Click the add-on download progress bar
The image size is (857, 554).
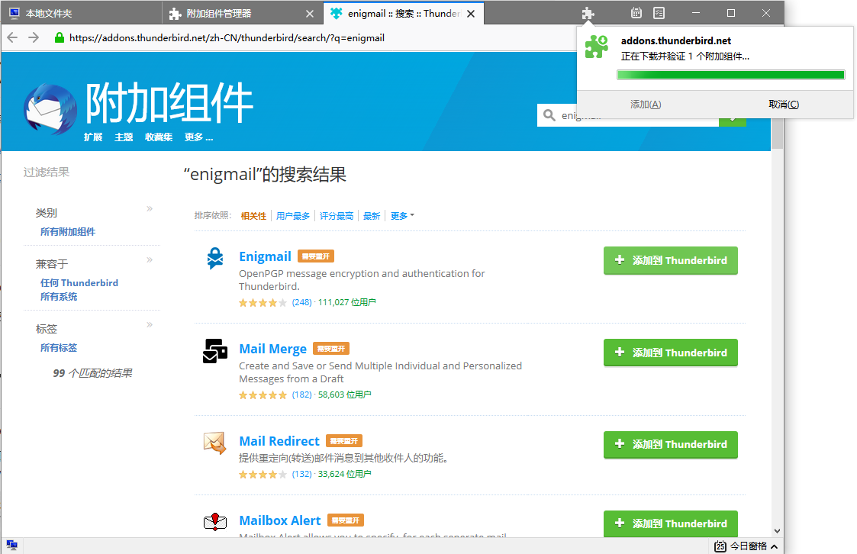pyautogui.click(x=730, y=74)
